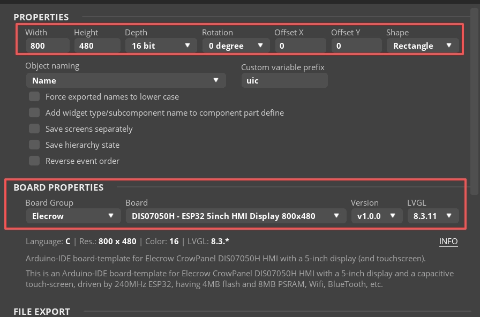The image size is (480, 317).
Task: Open the Shape dropdown set to Rectangle
Action: [x=423, y=46]
